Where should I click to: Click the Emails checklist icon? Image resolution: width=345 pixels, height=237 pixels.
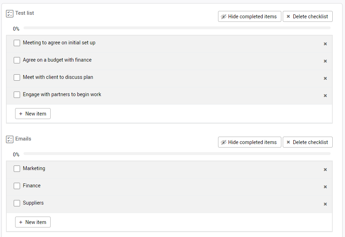pyautogui.click(x=10, y=139)
